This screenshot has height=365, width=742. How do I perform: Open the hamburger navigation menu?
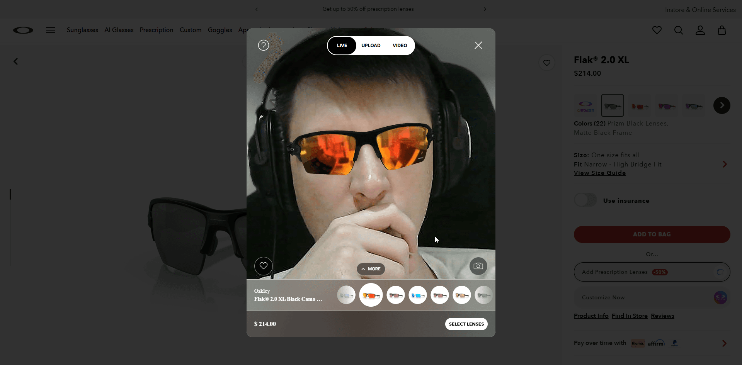click(50, 30)
